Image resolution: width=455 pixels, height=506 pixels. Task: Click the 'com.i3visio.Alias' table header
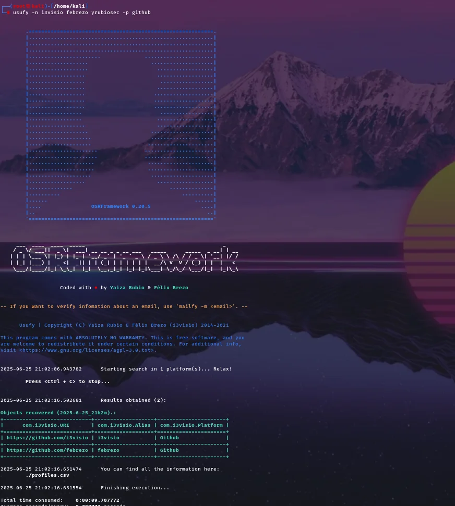tap(124, 425)
